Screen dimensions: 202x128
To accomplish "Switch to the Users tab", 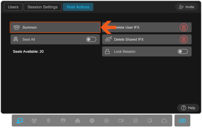I will click(x=13, y=7).
